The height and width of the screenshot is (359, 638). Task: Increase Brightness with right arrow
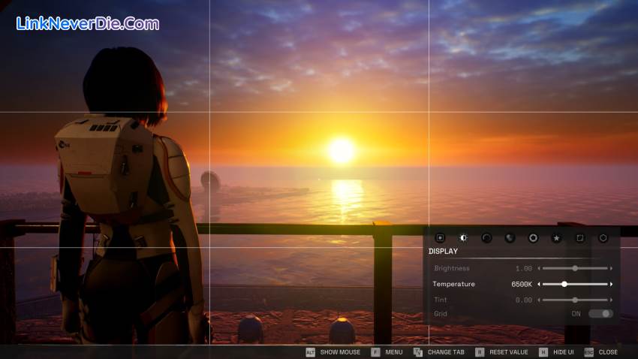coord(611,268)
